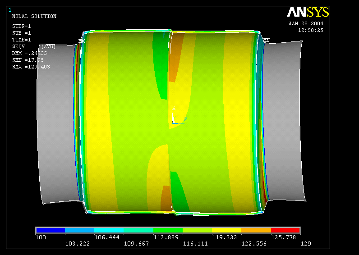359x255 pixels.
Task: Click the legend maximum value 129
Action: click(306, 244)
